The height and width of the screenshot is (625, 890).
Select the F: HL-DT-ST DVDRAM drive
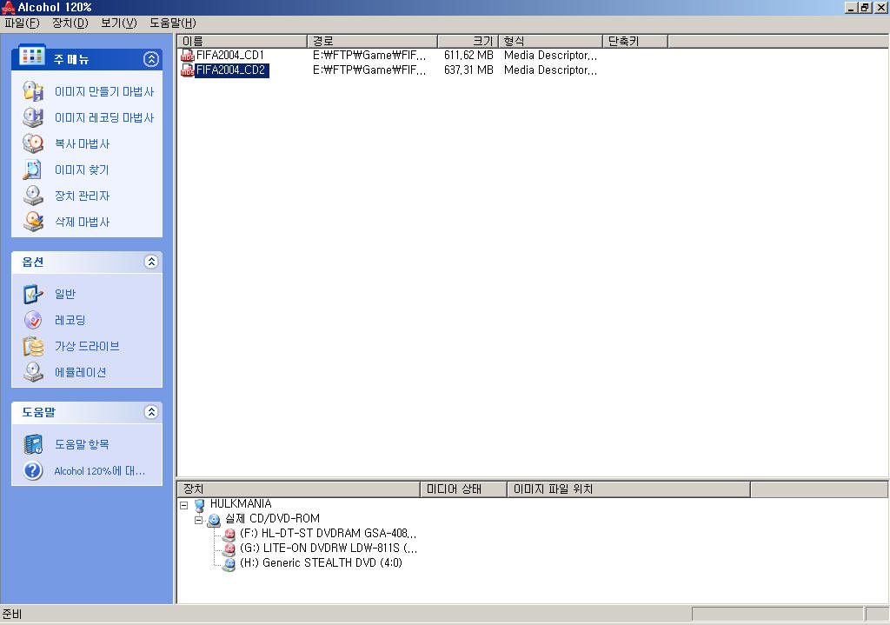coord(327,534)
